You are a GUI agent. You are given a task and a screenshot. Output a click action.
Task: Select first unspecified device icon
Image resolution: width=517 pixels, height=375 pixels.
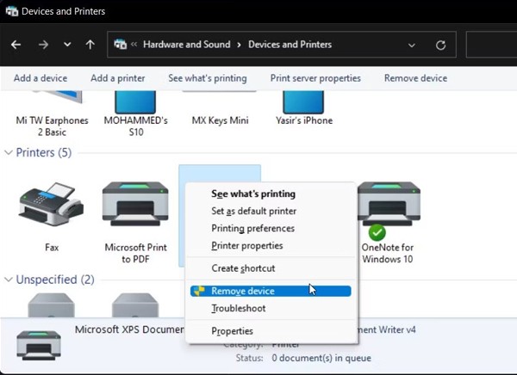click(x=51, y=305)
